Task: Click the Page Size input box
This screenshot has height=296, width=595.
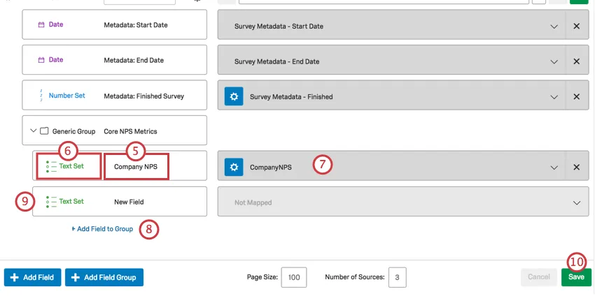Action: (x=293, y=277)
